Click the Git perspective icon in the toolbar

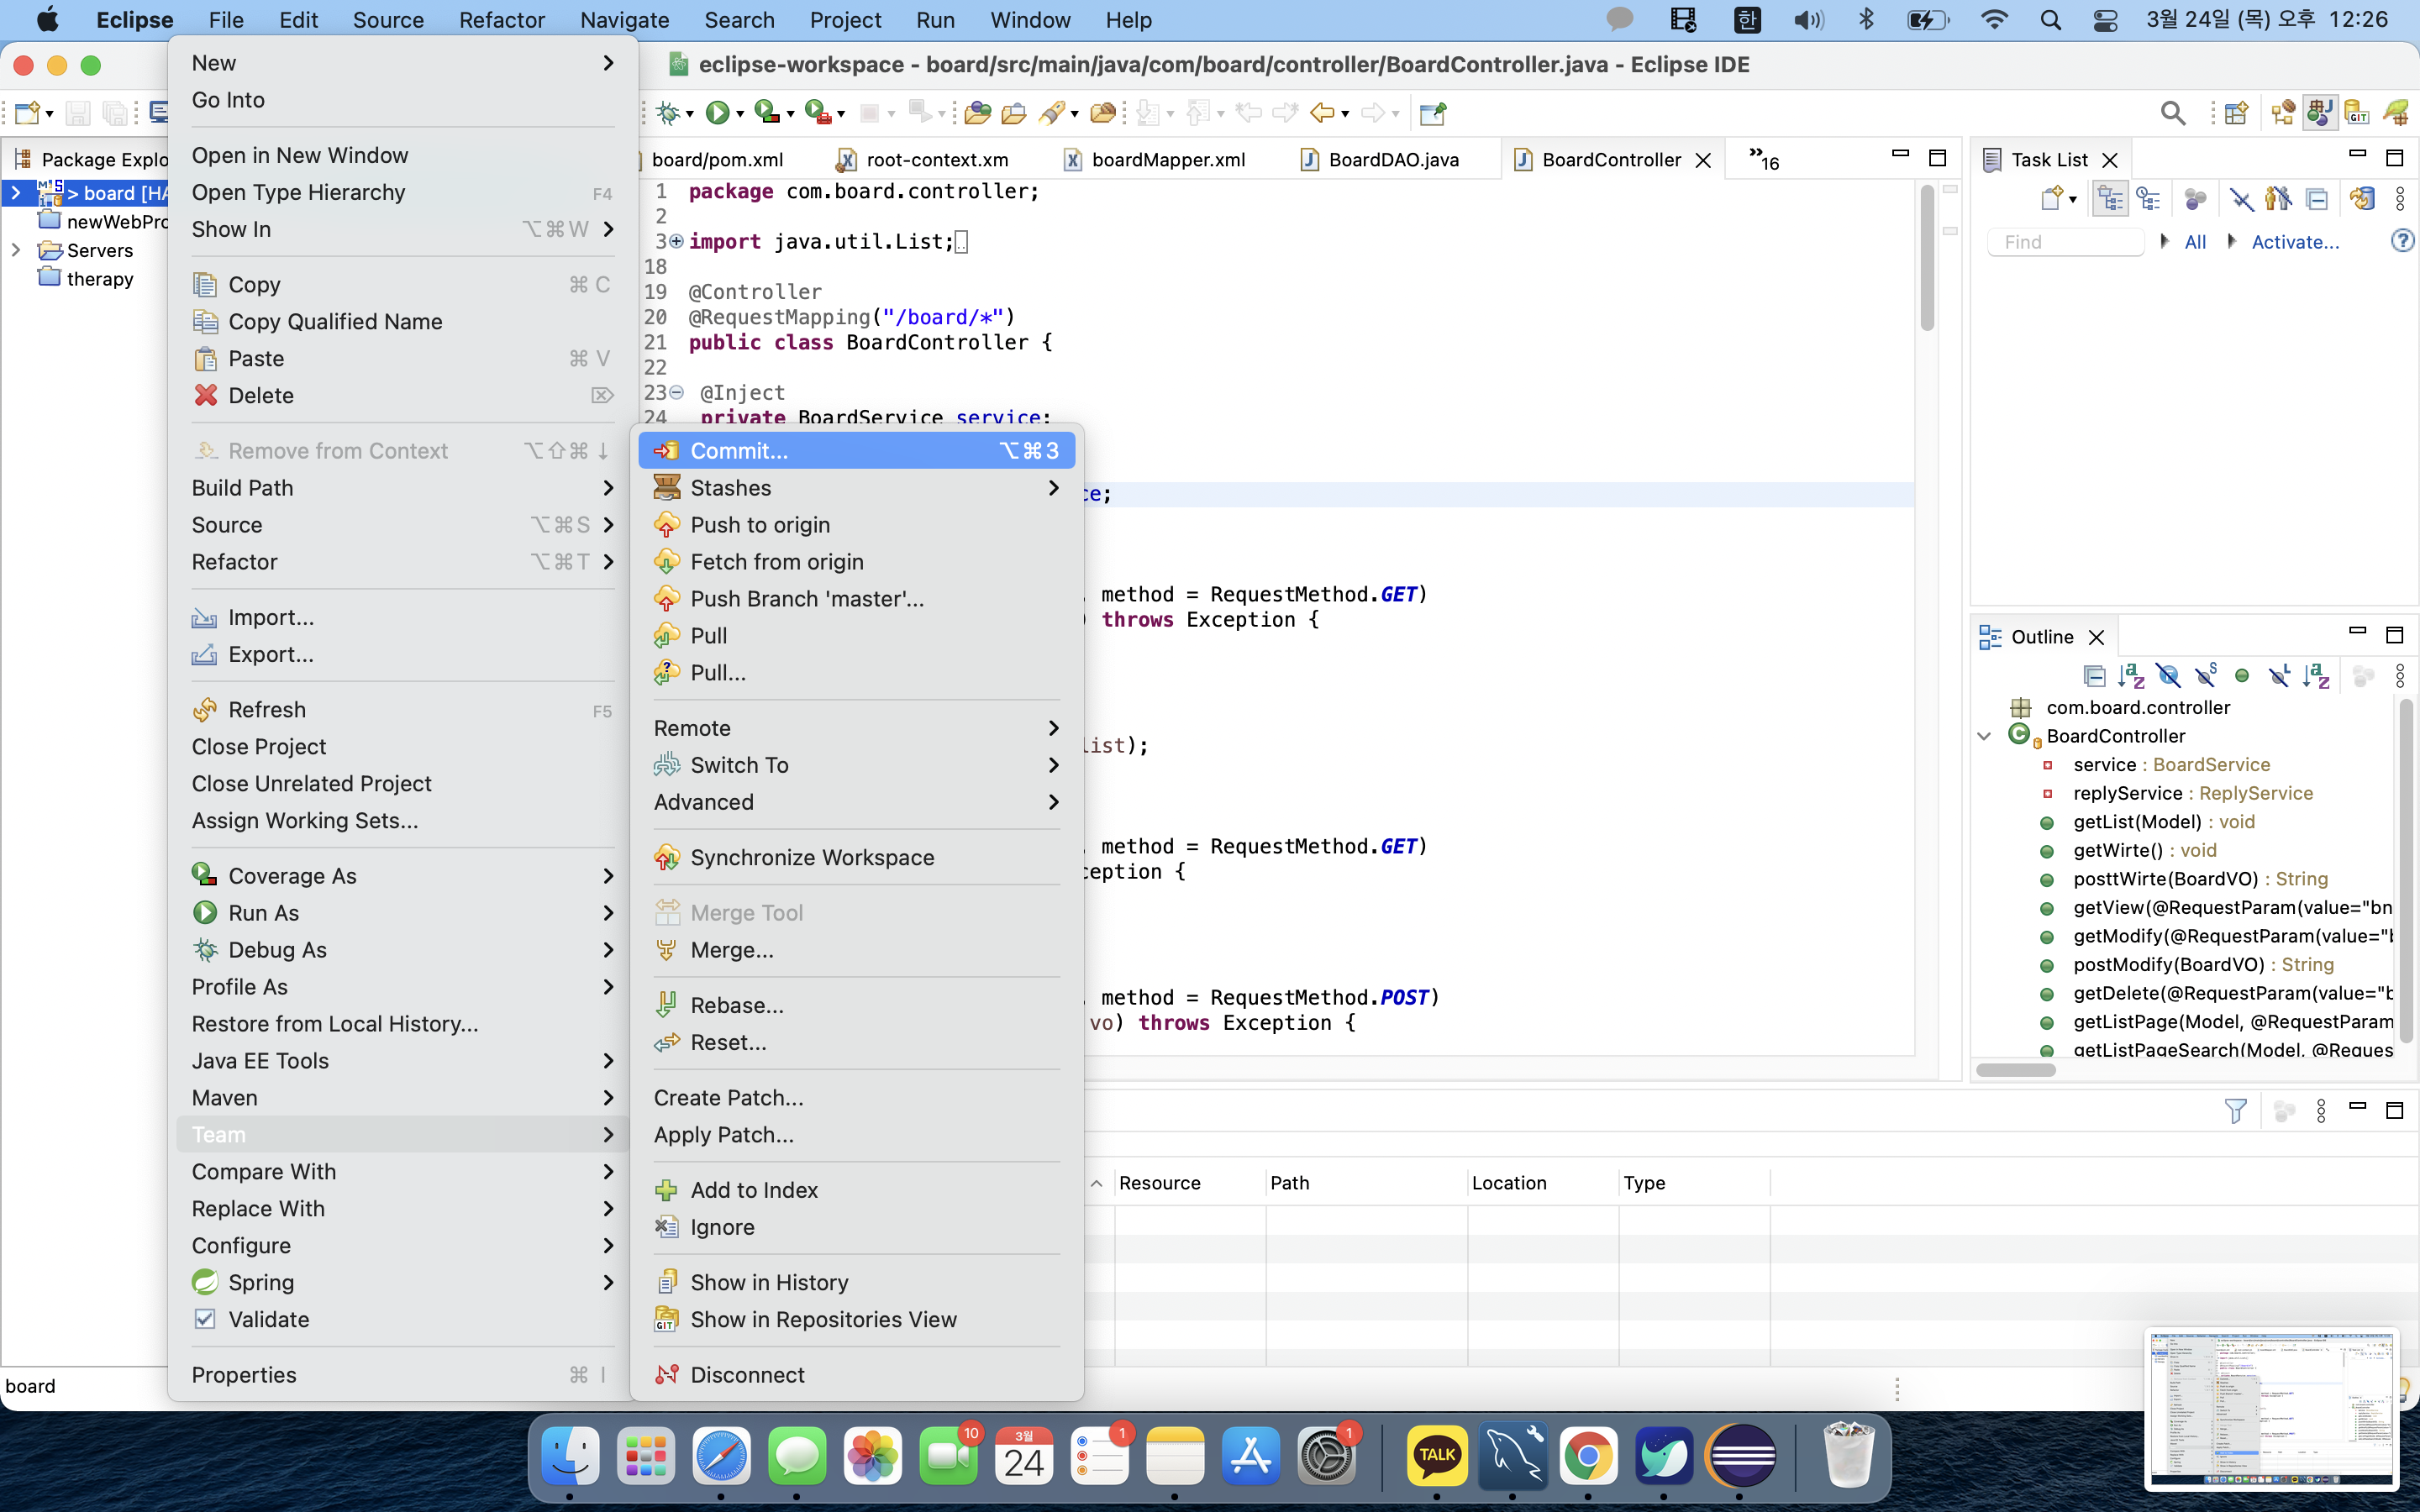click(x=2357, y=113)
